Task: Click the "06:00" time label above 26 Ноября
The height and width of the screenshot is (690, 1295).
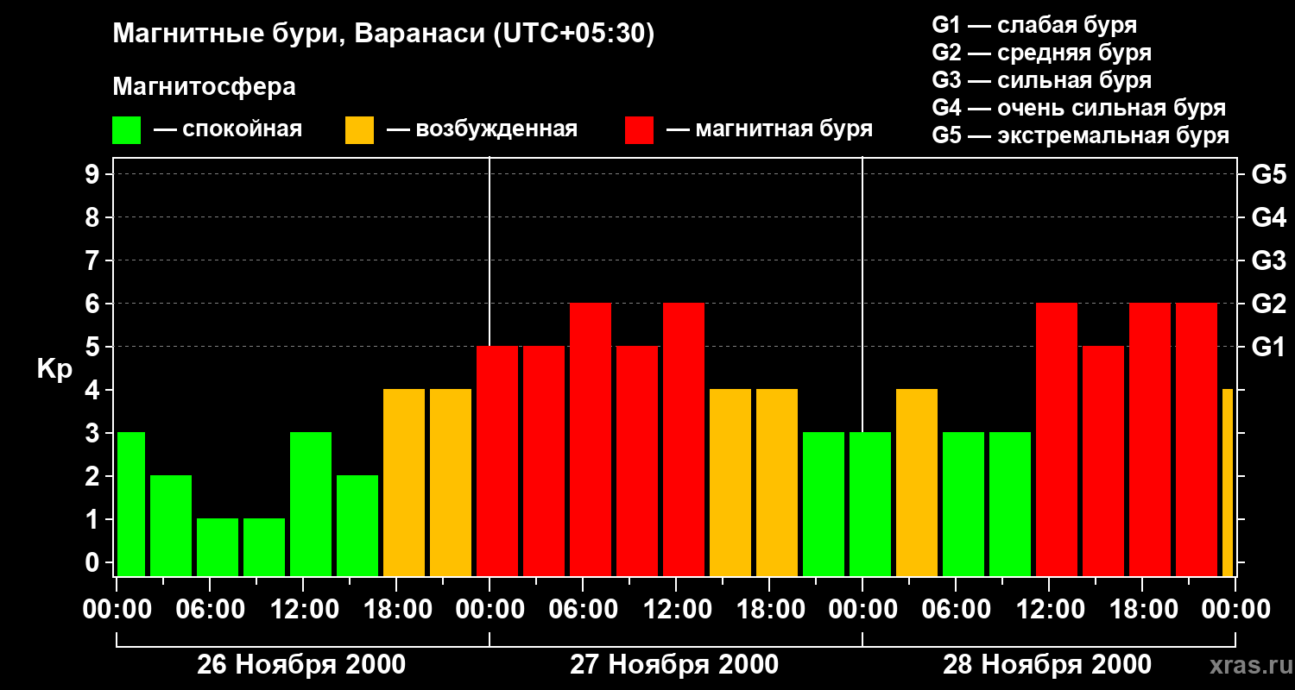Action: (210, 609)
